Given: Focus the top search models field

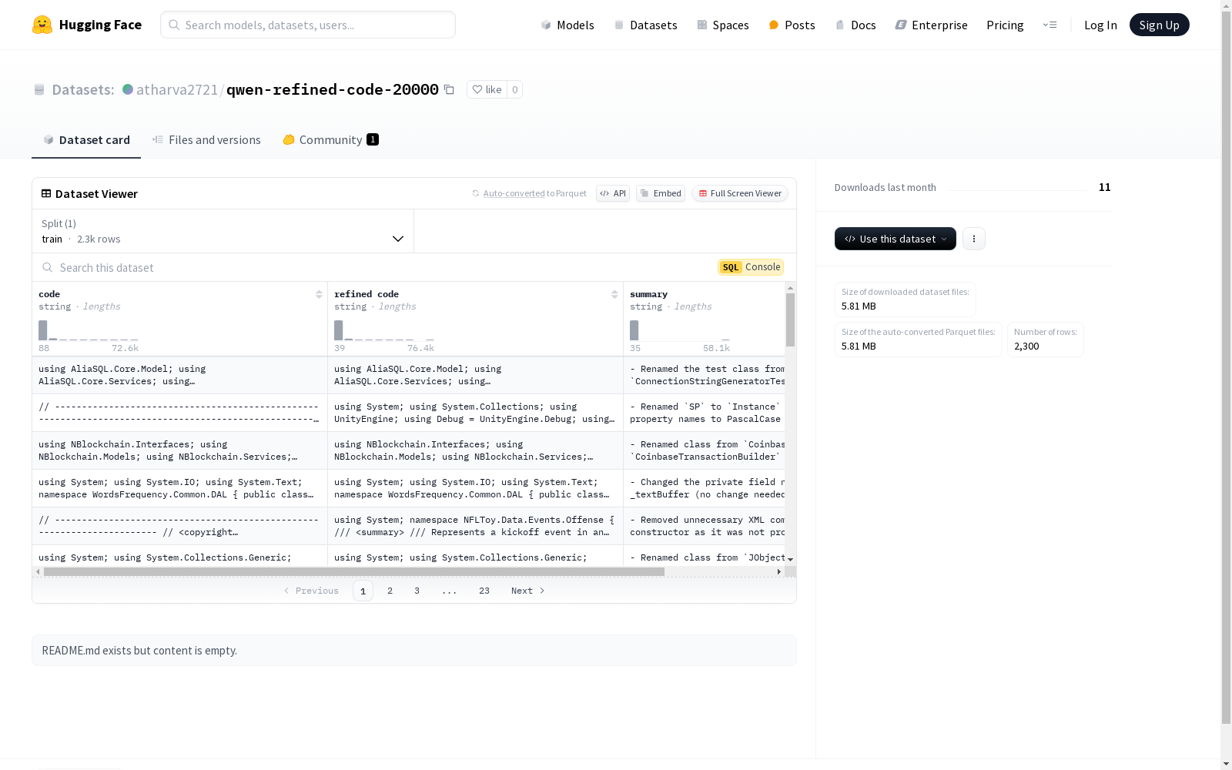Looking at the screenshot, I should click(x=308, y=25).
